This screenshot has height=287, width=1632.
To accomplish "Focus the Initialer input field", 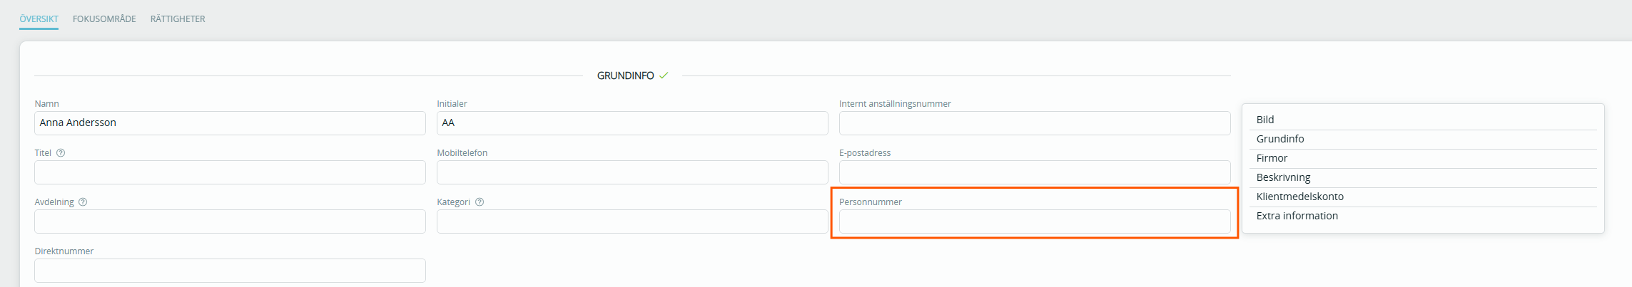I will pos(632,123).
